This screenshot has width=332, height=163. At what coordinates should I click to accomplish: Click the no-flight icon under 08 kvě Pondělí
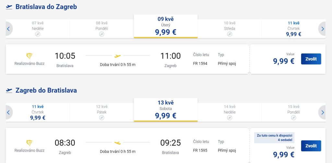coord(101,34)
